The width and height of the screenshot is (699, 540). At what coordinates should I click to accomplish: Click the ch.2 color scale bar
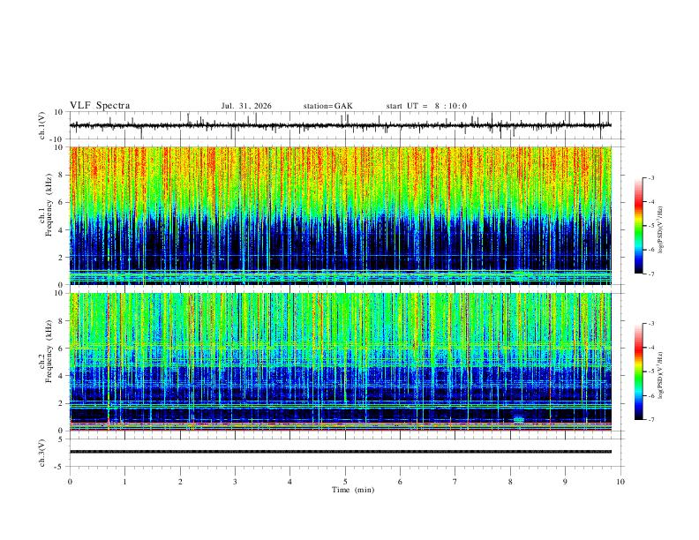[x=638, y=371]
